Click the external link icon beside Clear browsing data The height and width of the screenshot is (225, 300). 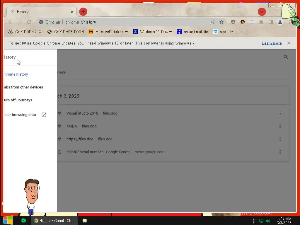pos(44,115)
